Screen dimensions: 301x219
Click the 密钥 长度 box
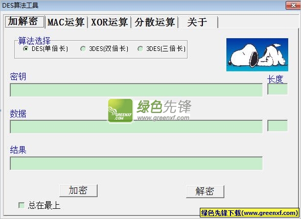point(277,89)
